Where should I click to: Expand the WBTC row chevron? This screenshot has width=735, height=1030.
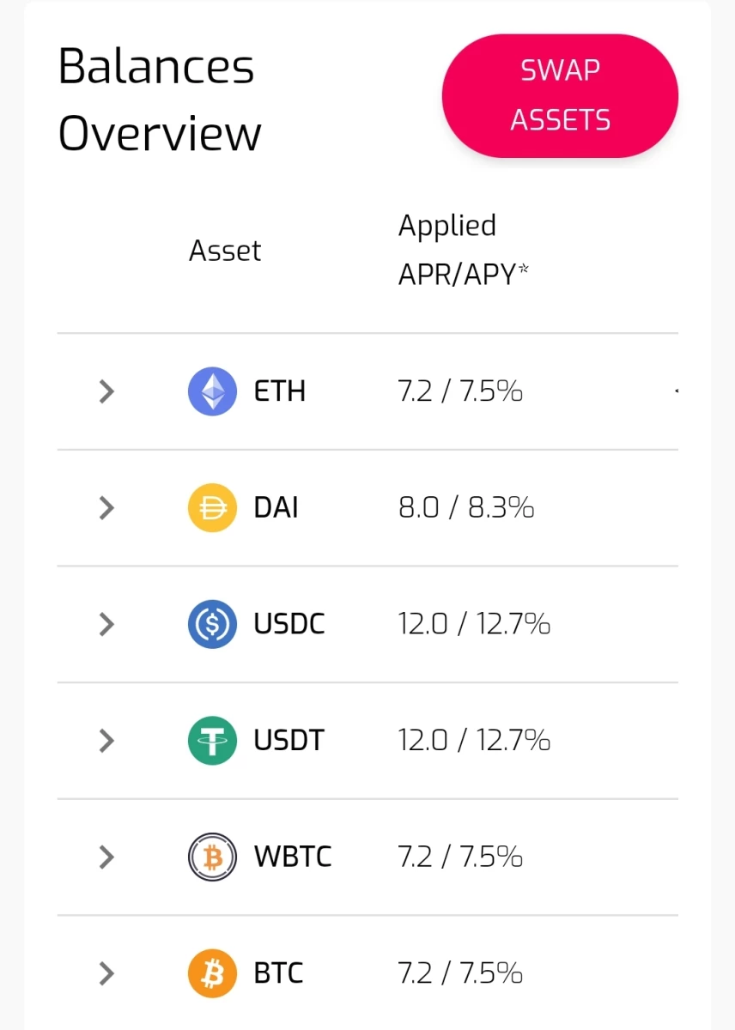click(106, 857)
